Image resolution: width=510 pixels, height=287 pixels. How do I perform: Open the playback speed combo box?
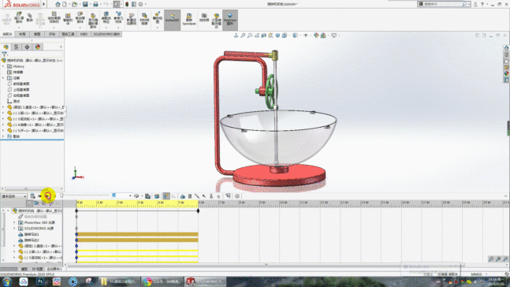pos(121,196)
